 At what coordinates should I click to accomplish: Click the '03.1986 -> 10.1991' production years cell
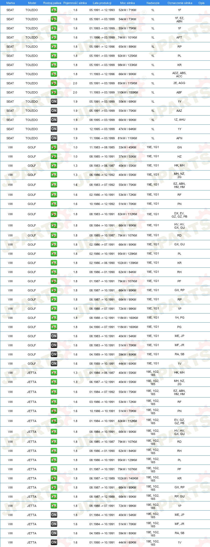pos(102,402)
